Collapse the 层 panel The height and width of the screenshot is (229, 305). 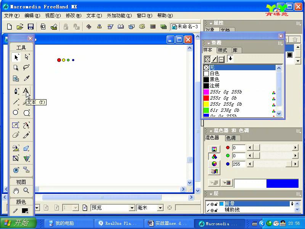[x=211, y=194]
